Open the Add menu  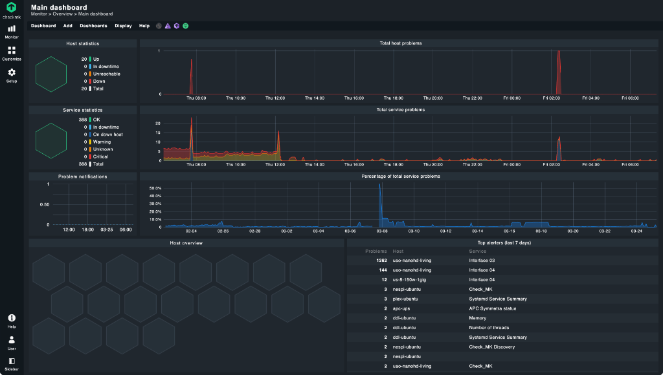pyautogui.click(x=67, y=25)
